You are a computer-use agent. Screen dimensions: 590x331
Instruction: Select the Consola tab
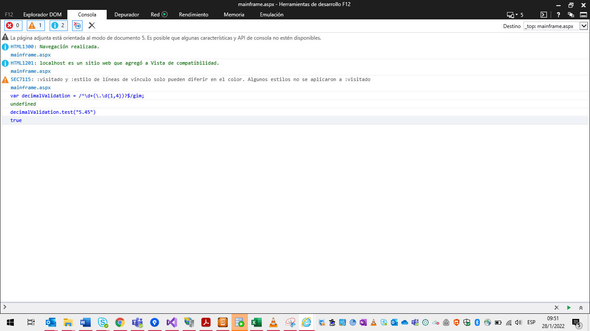[x=87, y=15]
